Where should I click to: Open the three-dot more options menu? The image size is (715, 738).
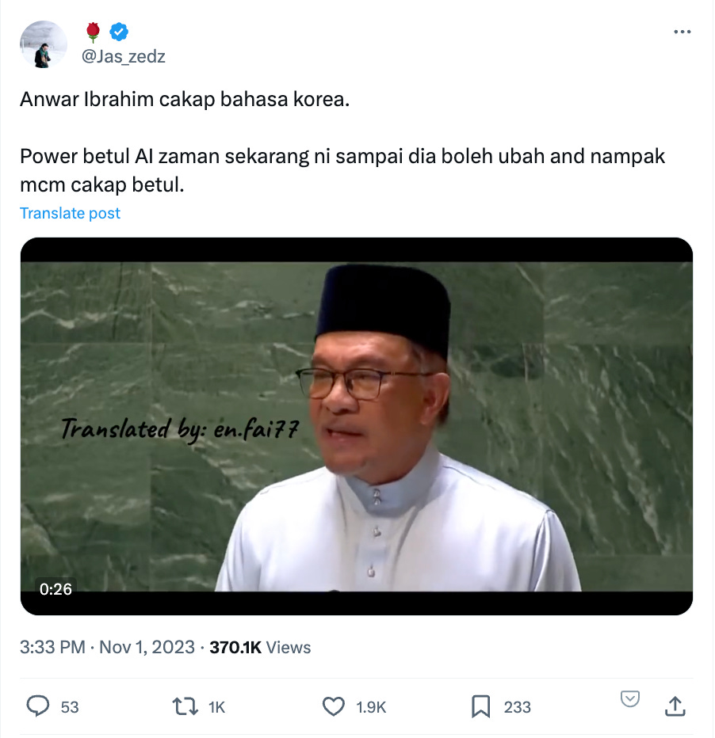(682, 32)
